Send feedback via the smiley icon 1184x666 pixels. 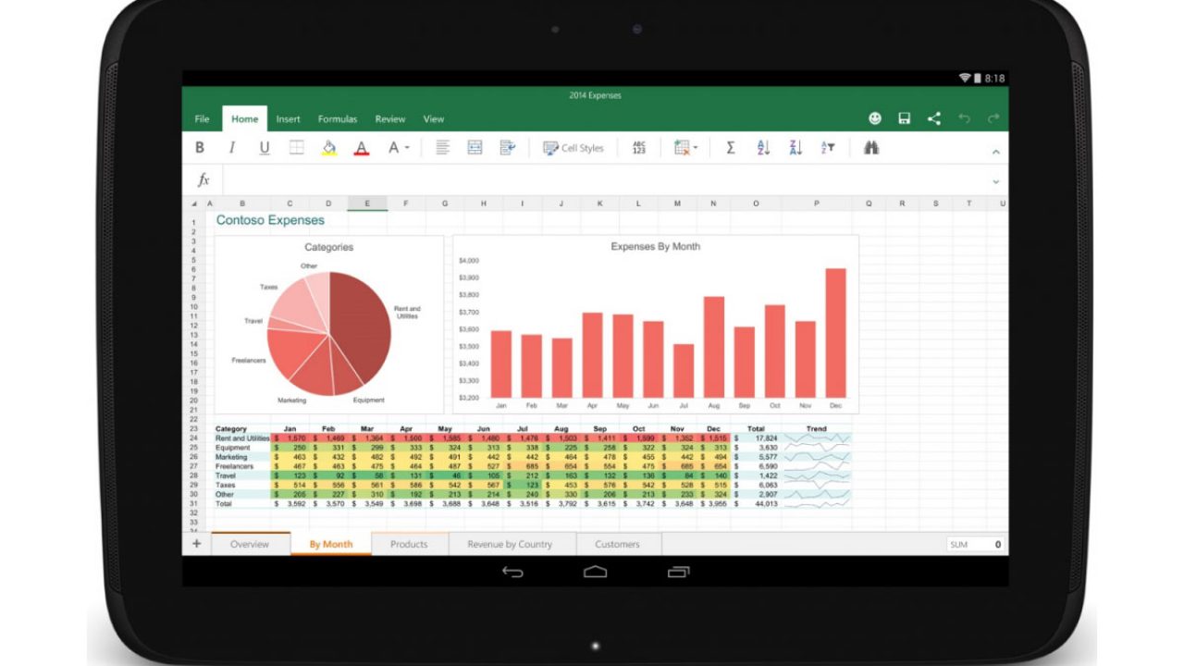pos(875,118)
